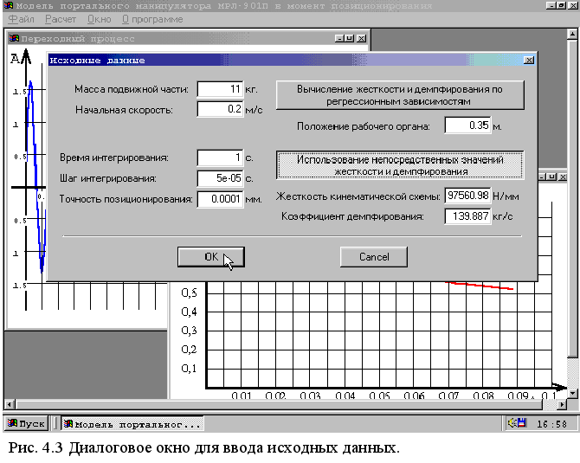Viewport: 580px width, 463px height.
Task: Maximize the Переходный процесс window
Action: coord(350,38)
